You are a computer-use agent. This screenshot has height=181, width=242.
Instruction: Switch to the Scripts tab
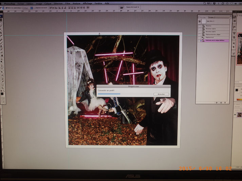(x=211, y=17)
